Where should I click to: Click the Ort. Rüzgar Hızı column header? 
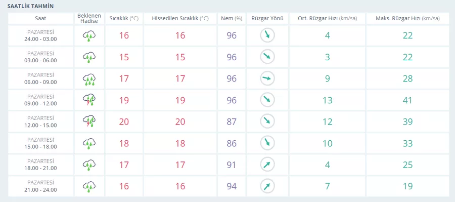point(327,18)
